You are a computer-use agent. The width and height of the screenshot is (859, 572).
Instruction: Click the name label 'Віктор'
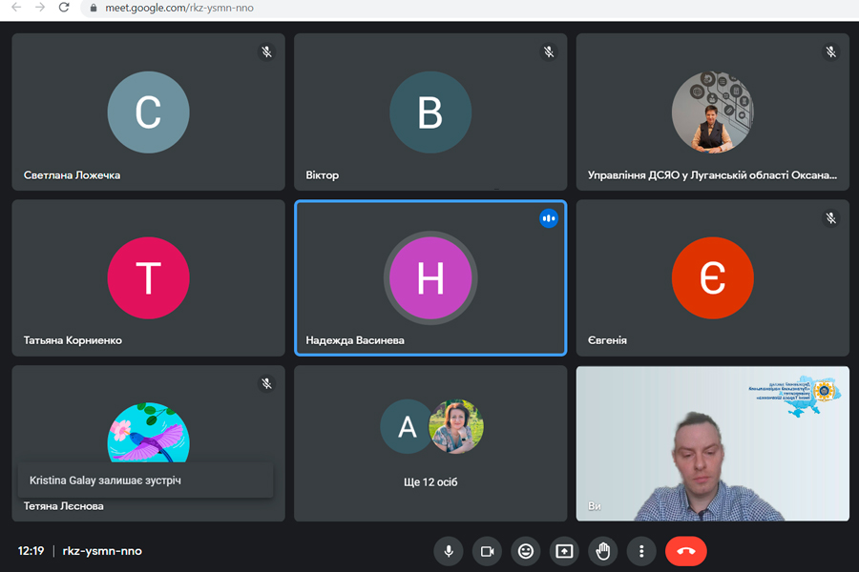click(323, 175)
